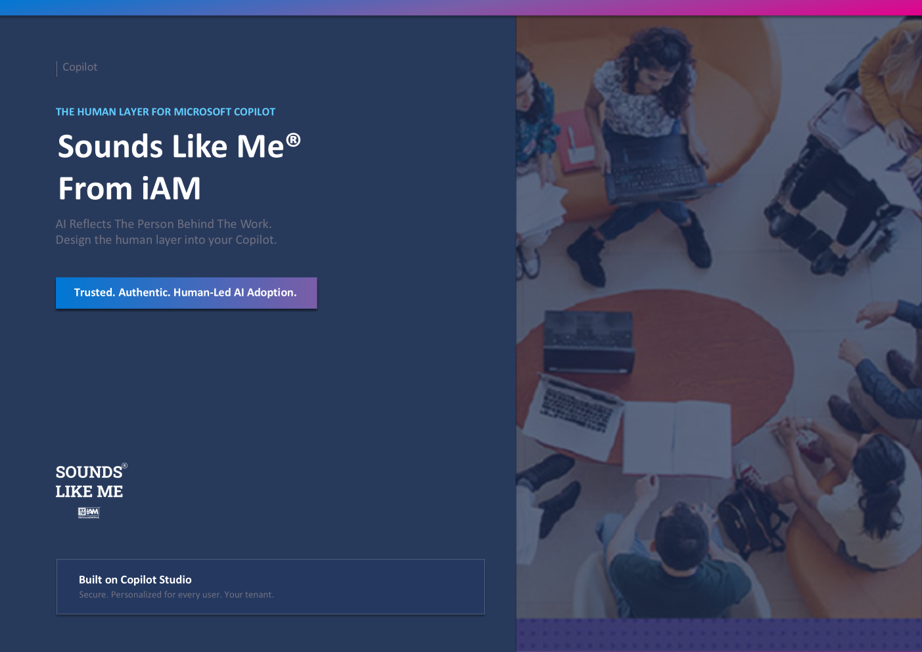Click "THE HUMAN LAYER FOR MICROSOFT COPILOT" text
The width and height of the screenshot is (922, 652).
coord(166,112)
